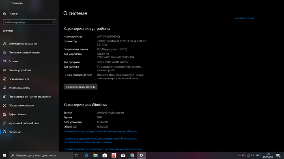Click Settings gear in taskbar
Viewport: 284px width, 159px height.
coord(141,155)
